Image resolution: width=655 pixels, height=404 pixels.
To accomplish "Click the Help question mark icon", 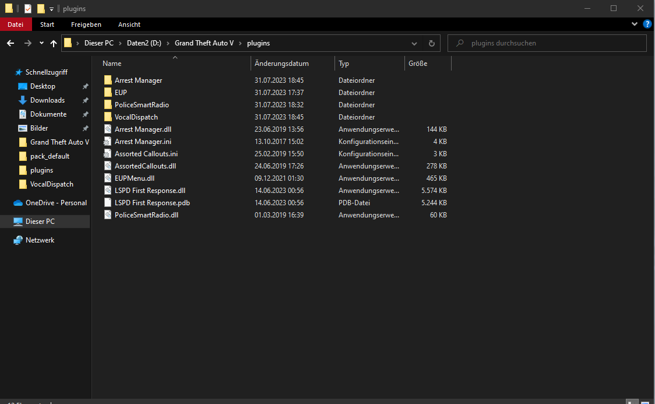I will point(647,24).
